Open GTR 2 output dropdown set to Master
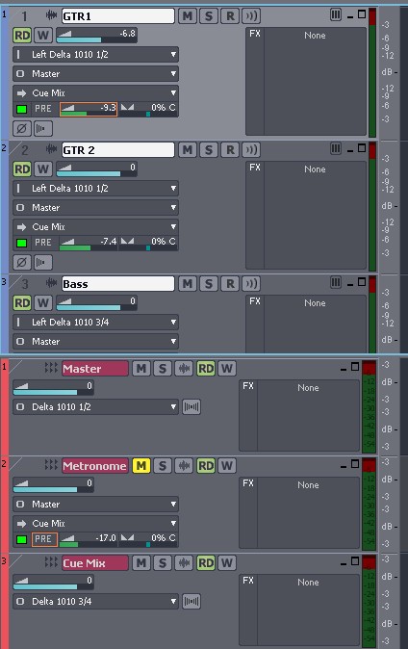 pos(96,208)
